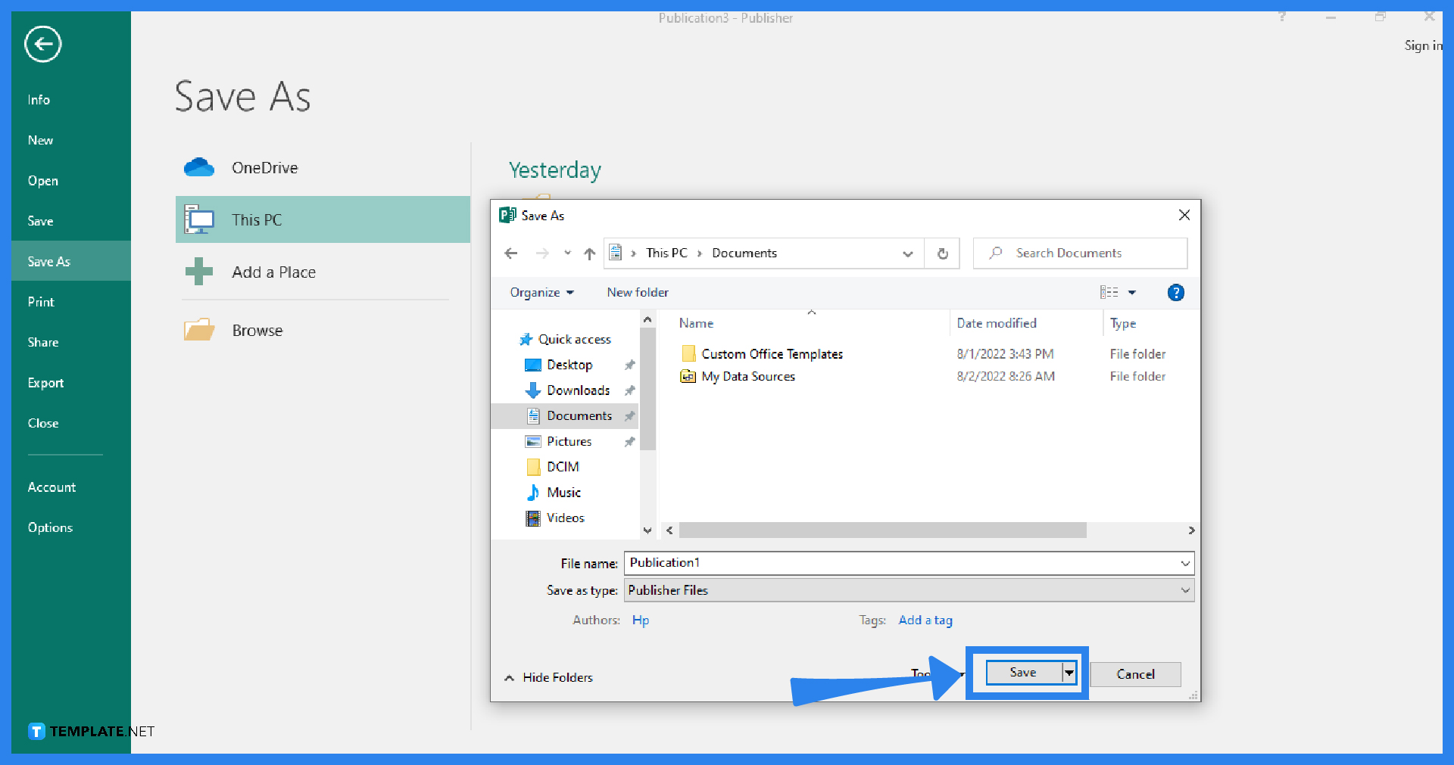Click the back arrow circle icon
The height and width of the screenshot is (765, 1454).
42,44
